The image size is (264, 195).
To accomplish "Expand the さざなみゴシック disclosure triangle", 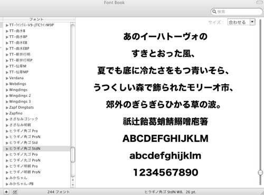I will tap(7, 119).
